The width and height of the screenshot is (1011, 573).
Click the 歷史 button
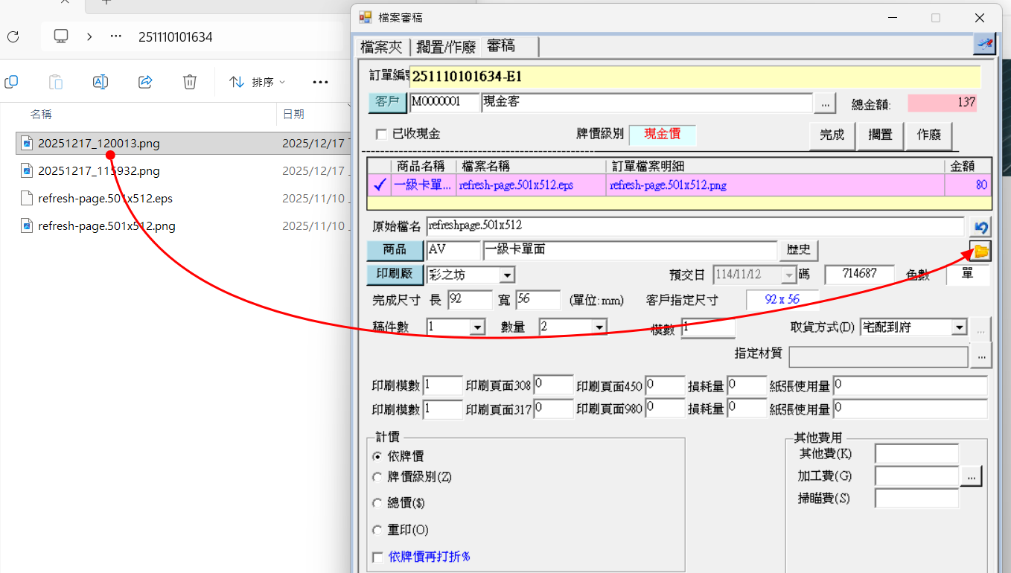click(799, 250)
